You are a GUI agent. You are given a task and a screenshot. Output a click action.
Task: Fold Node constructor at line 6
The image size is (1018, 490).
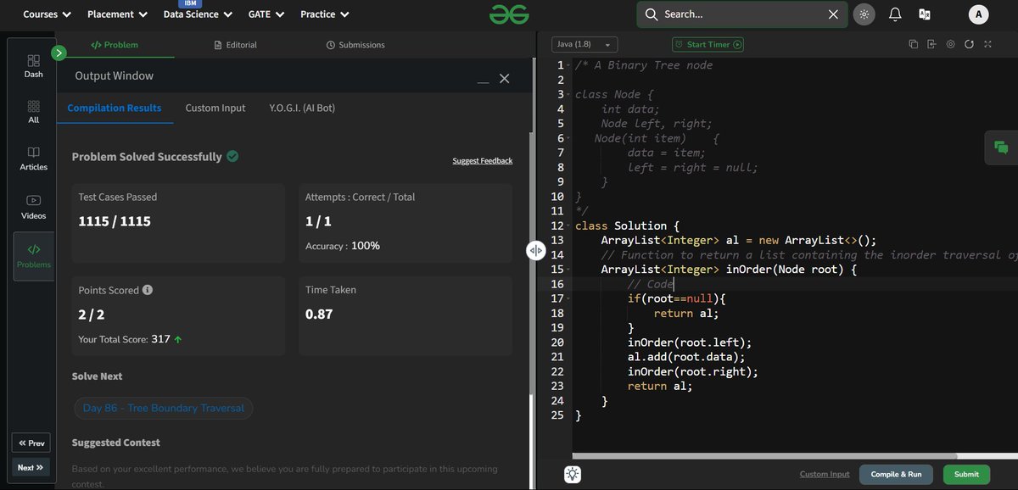(568, 138)
